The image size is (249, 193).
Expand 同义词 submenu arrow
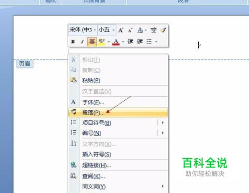[163, 187]
